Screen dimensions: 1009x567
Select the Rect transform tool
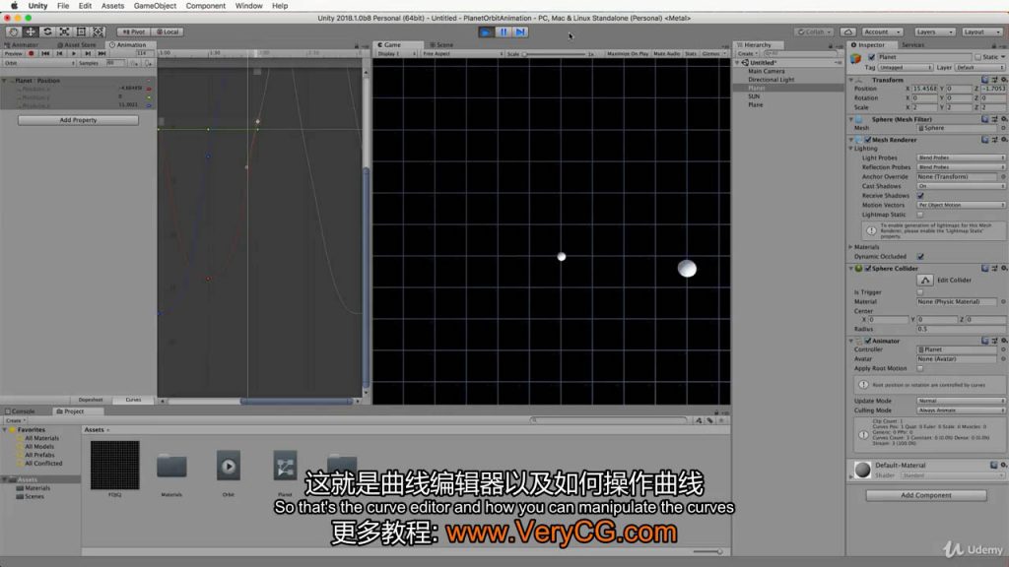(83, 31)
